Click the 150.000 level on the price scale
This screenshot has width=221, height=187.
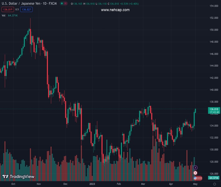click(214, 30)
